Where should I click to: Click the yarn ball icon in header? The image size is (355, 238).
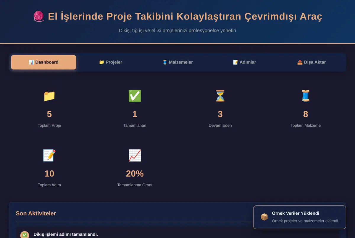tap(39, 17)
